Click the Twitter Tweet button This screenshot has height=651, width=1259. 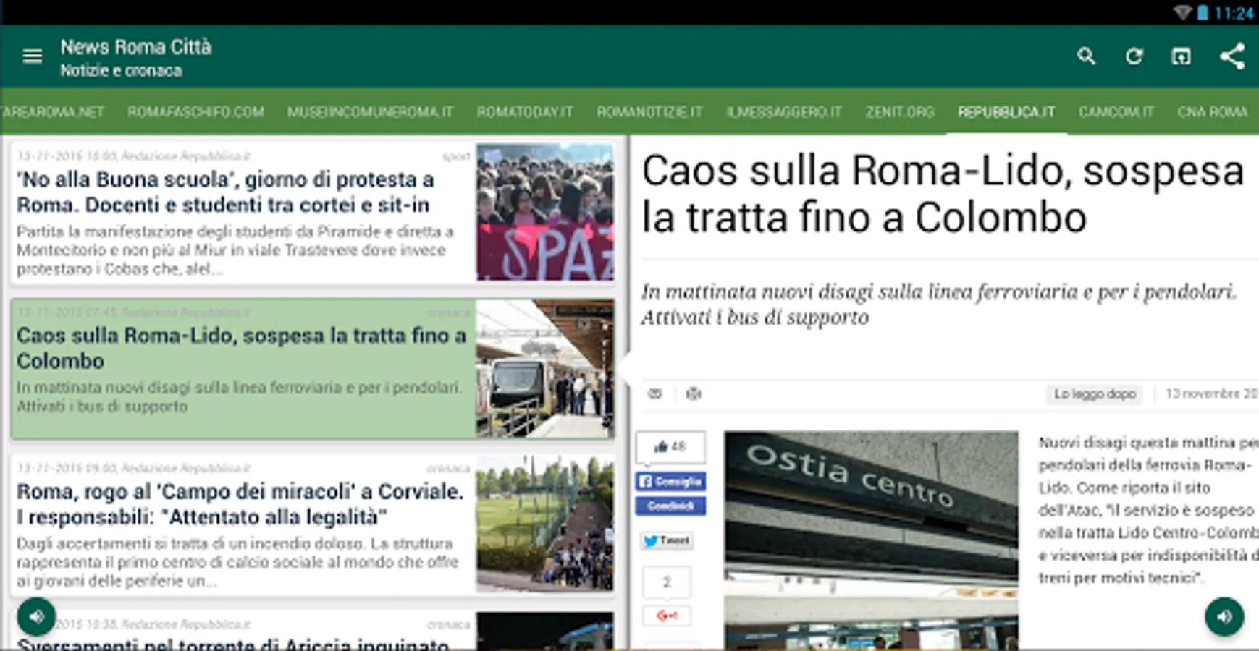tap(667, 540)
